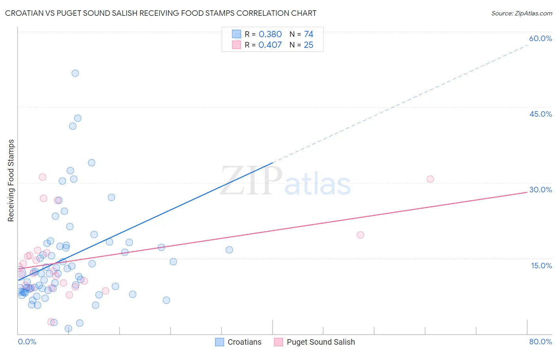Click the N = 74 value in legend
The image size is (557, 353).
pos(301,34)
